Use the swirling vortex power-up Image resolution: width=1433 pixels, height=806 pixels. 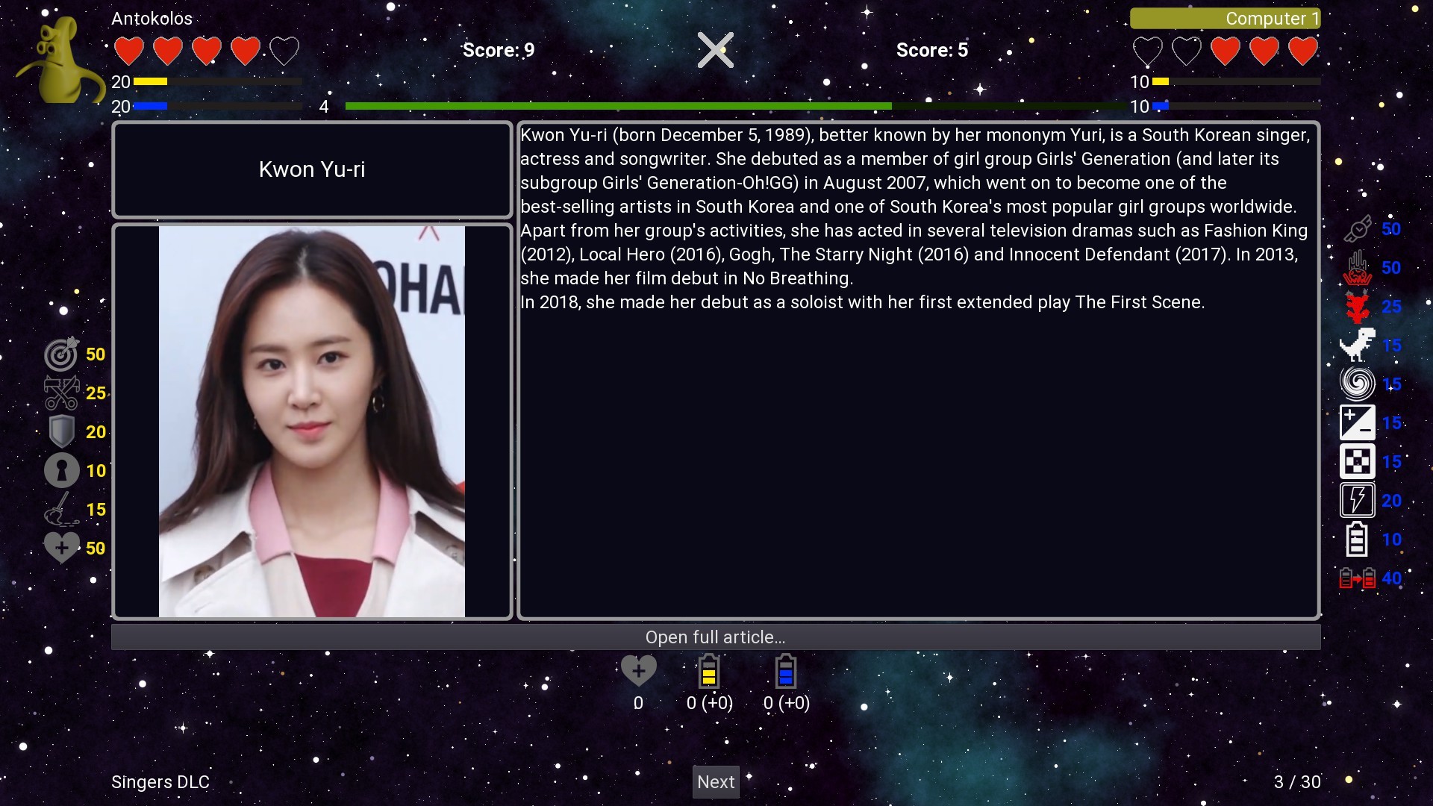(x=1358, y=383)
